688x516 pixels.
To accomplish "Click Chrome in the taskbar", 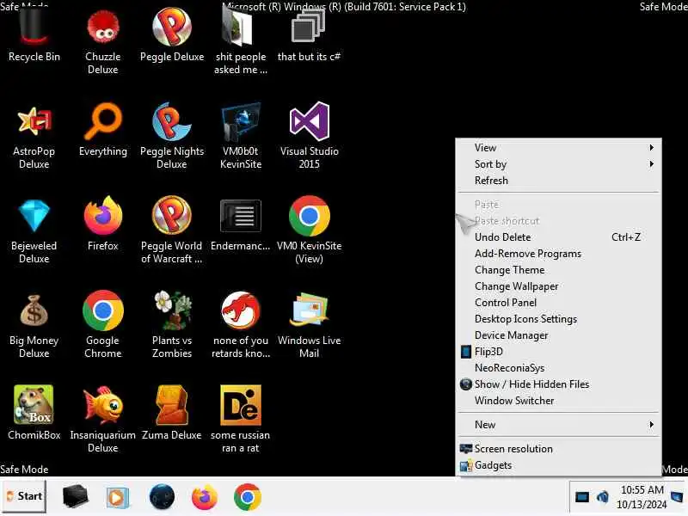I will click(247, 497).
